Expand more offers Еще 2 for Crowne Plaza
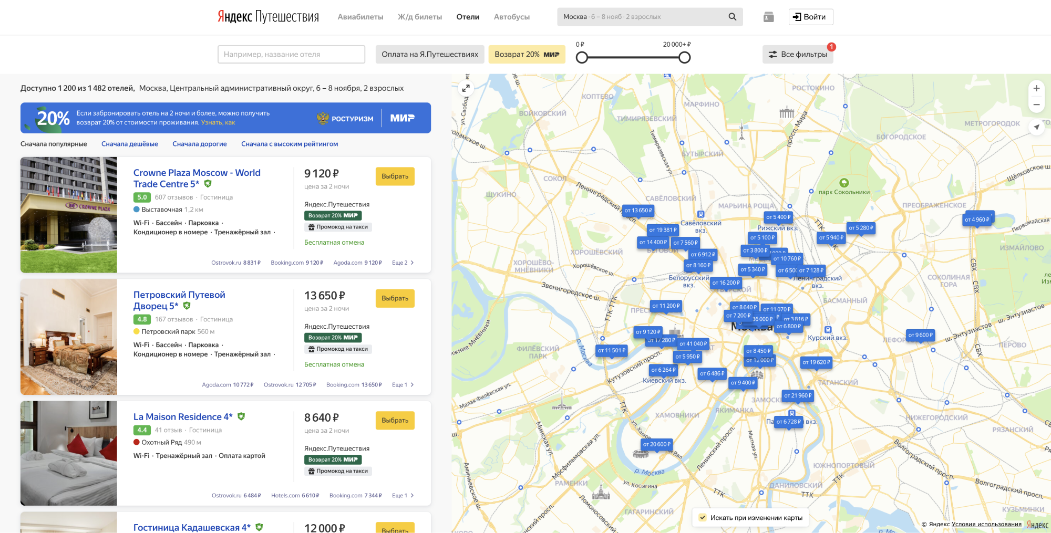The image size is (1051, 533). [x=403, y=263]
